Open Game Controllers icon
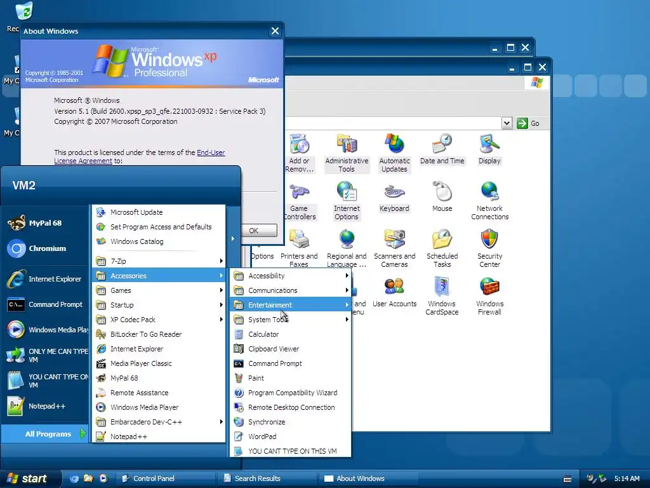The width and height of the screenshot is (650, 488). pyautogui.click(x=300, y=200)
